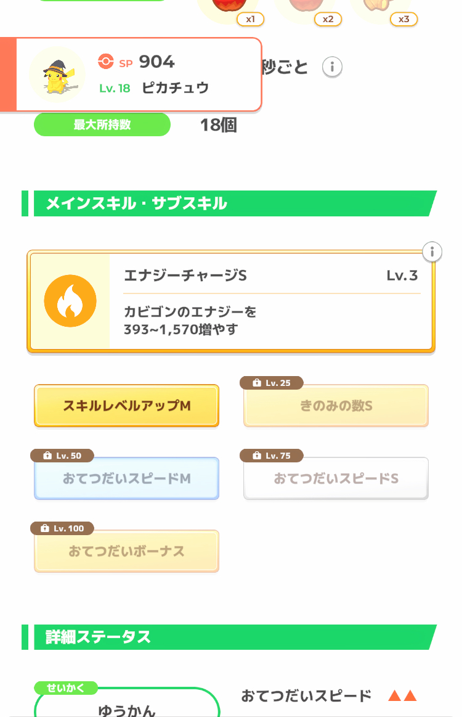Select the スキルレベルアップM sub skill
Image resolution: width=462 pixels, height=717 pixels.
point(126,406)
